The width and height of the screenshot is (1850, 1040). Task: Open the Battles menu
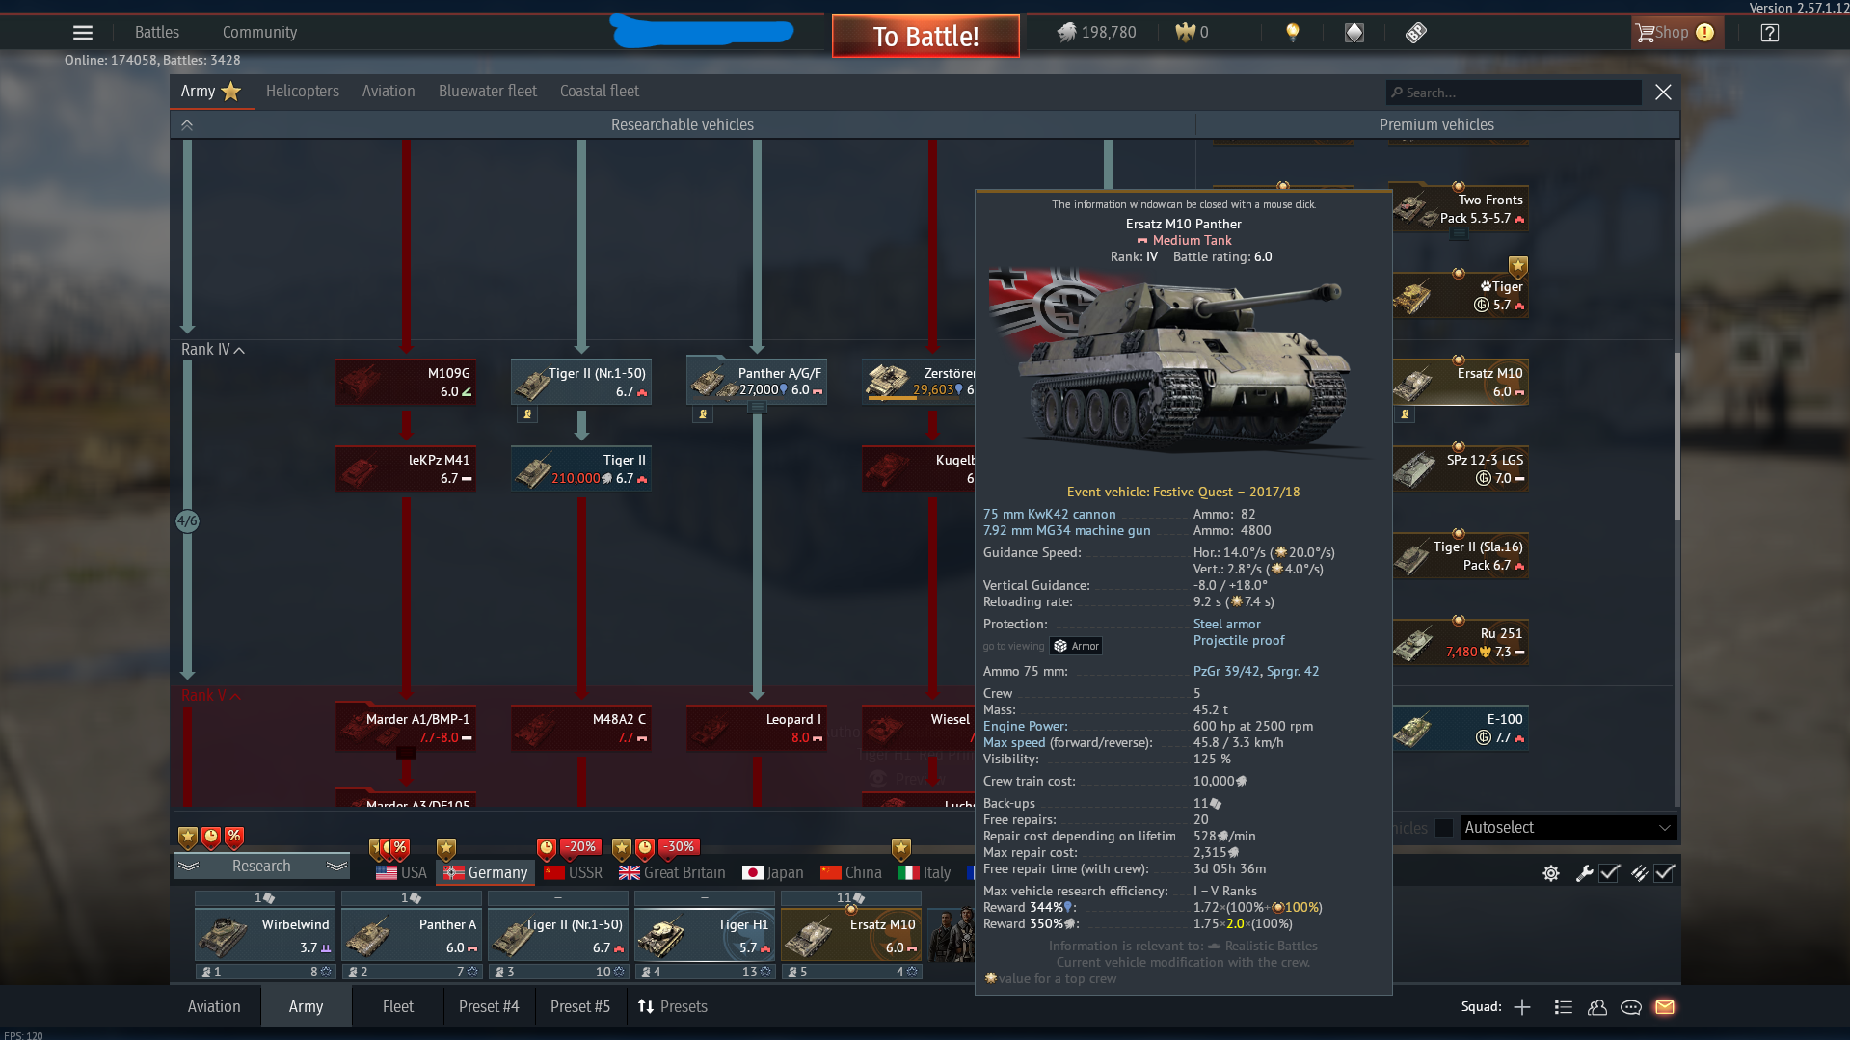coord(157,32)
